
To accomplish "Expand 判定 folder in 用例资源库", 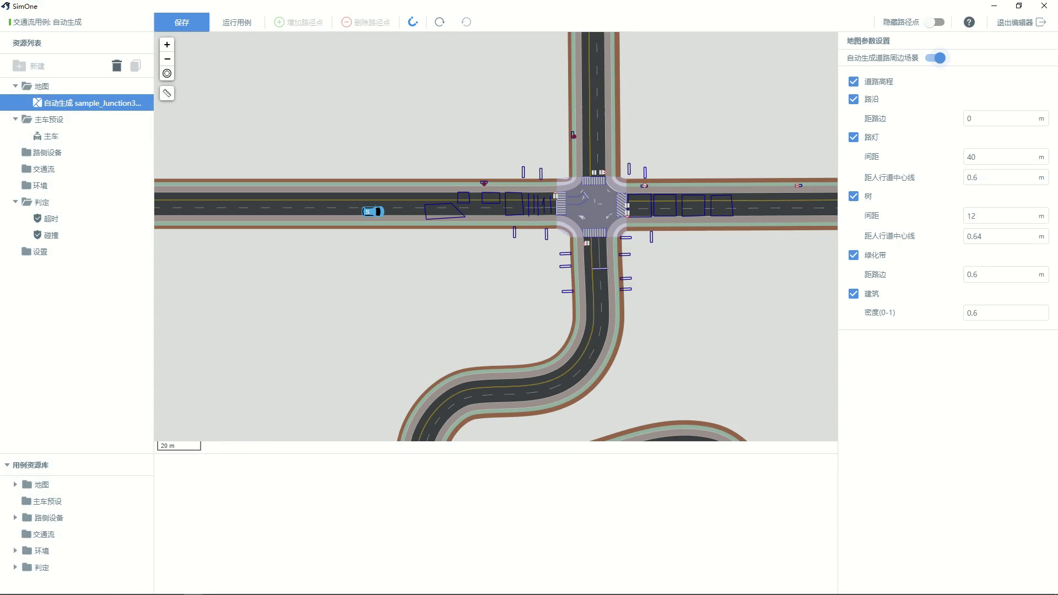I will (x=15, y=567).
